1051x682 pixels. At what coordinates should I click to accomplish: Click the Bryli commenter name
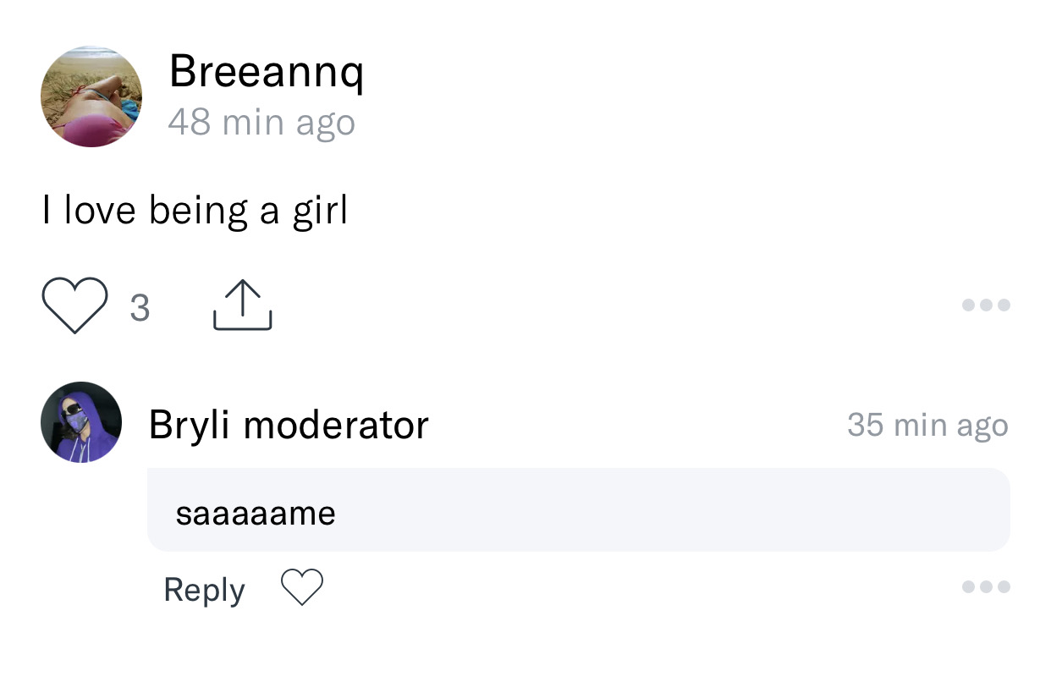(189, 424)
